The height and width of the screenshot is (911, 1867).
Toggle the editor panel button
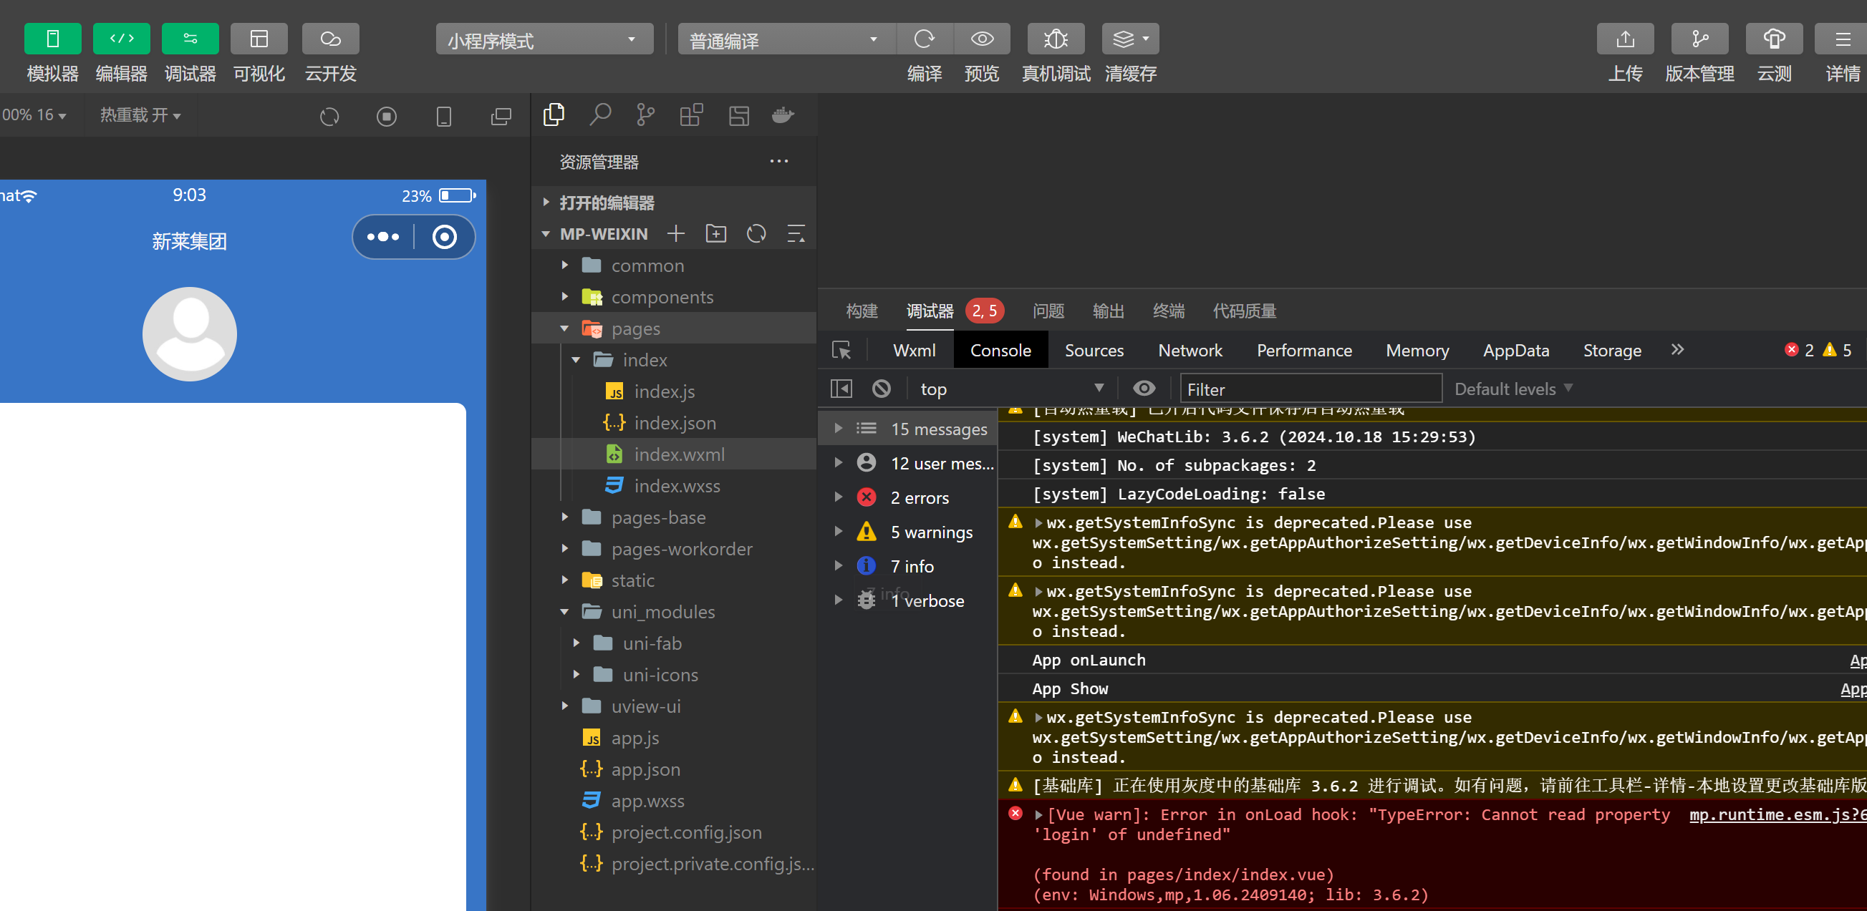click(121, 39)
